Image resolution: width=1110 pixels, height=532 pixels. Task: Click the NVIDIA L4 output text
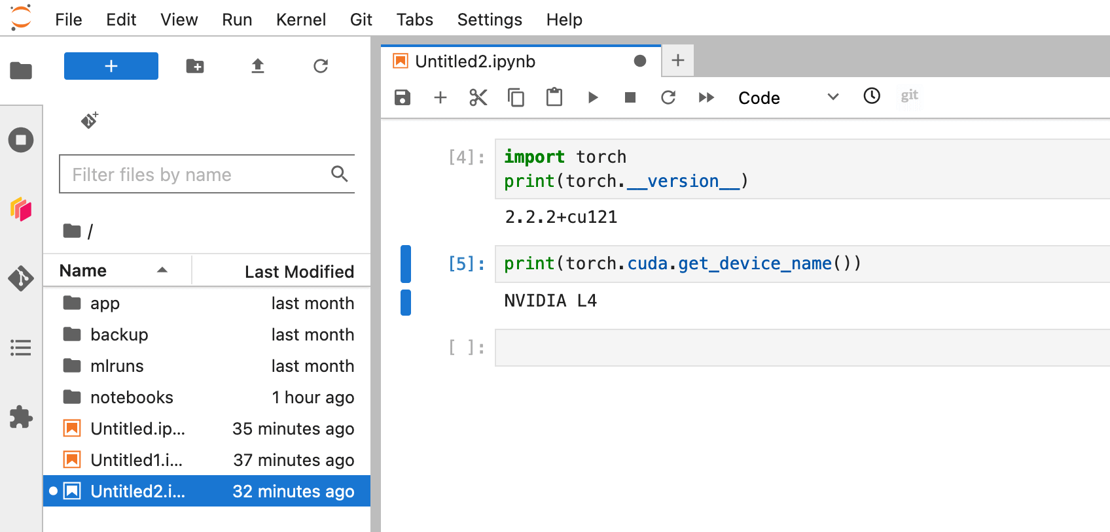coord(550,301)
